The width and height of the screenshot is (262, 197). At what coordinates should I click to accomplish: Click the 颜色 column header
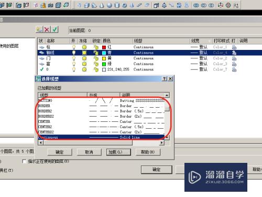point(117,41)
